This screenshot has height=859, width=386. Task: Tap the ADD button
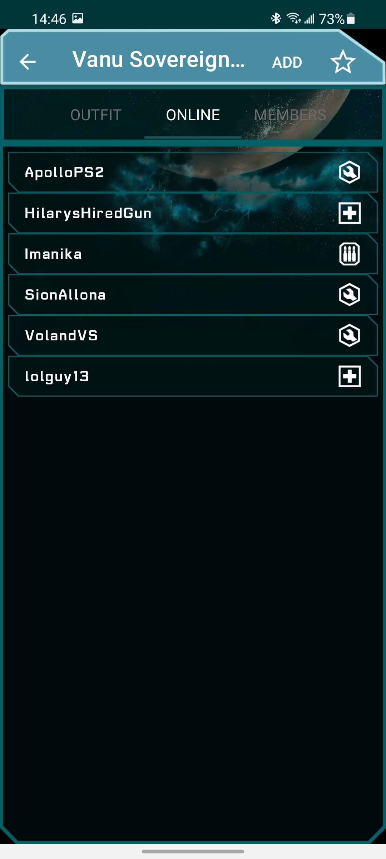pyautogui.click(x=287, y=62)
